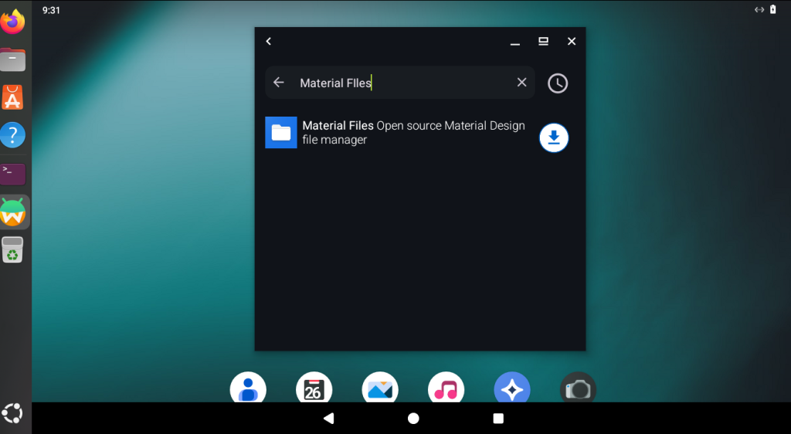The width and height of the screenshot is (791, 434).
Task: Open the Music app icon
Action: click(x=446, y=388)
